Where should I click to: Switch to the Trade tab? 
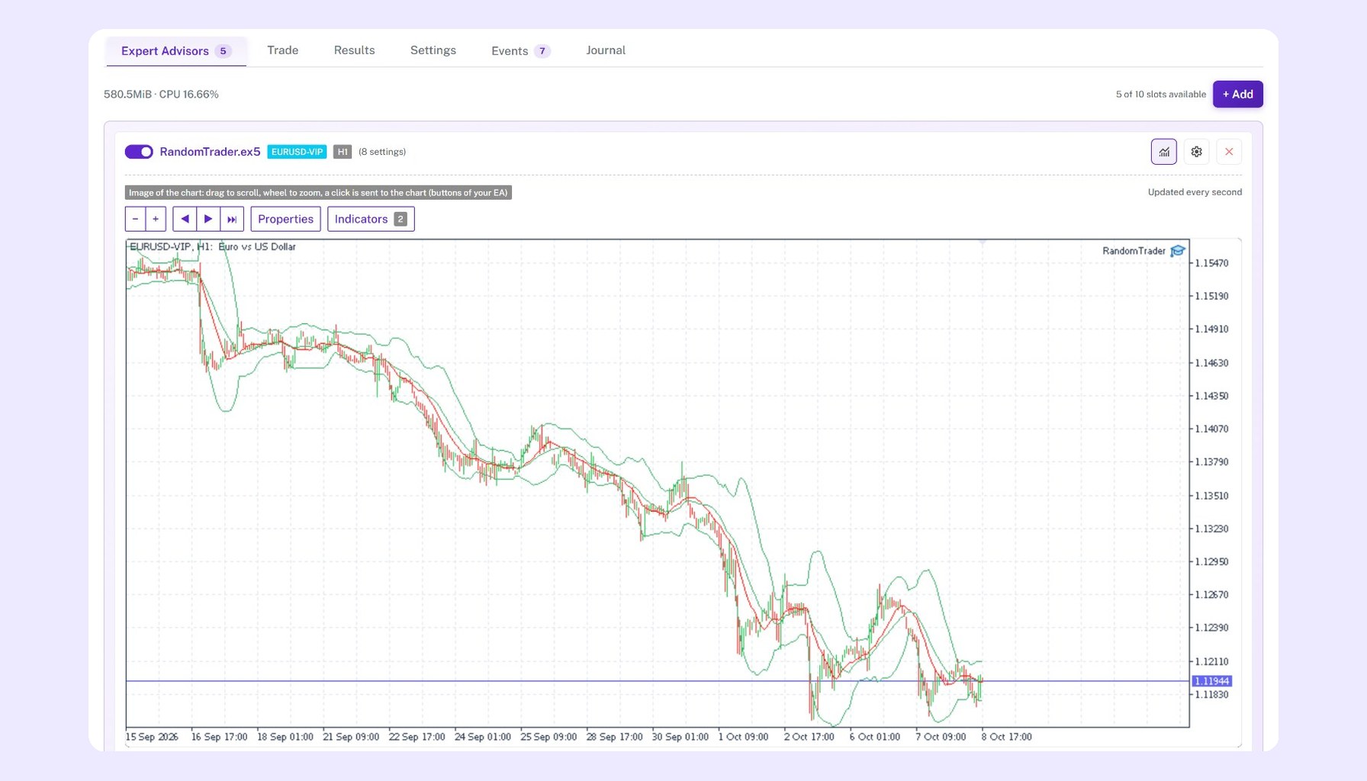(x=282, y=50)
